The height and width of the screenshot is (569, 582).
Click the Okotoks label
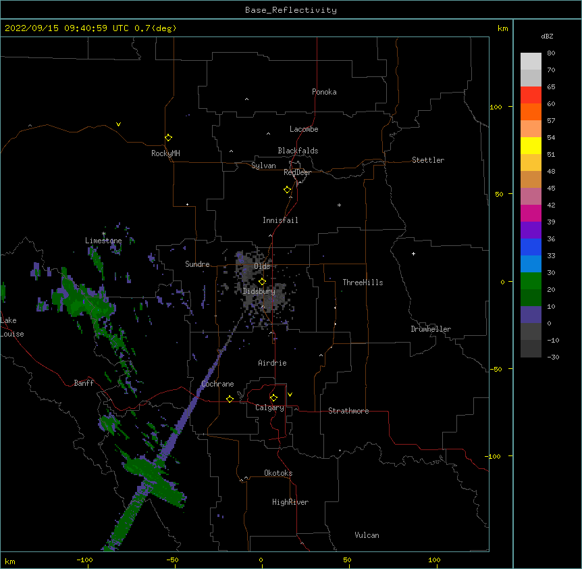pos(278,473)
